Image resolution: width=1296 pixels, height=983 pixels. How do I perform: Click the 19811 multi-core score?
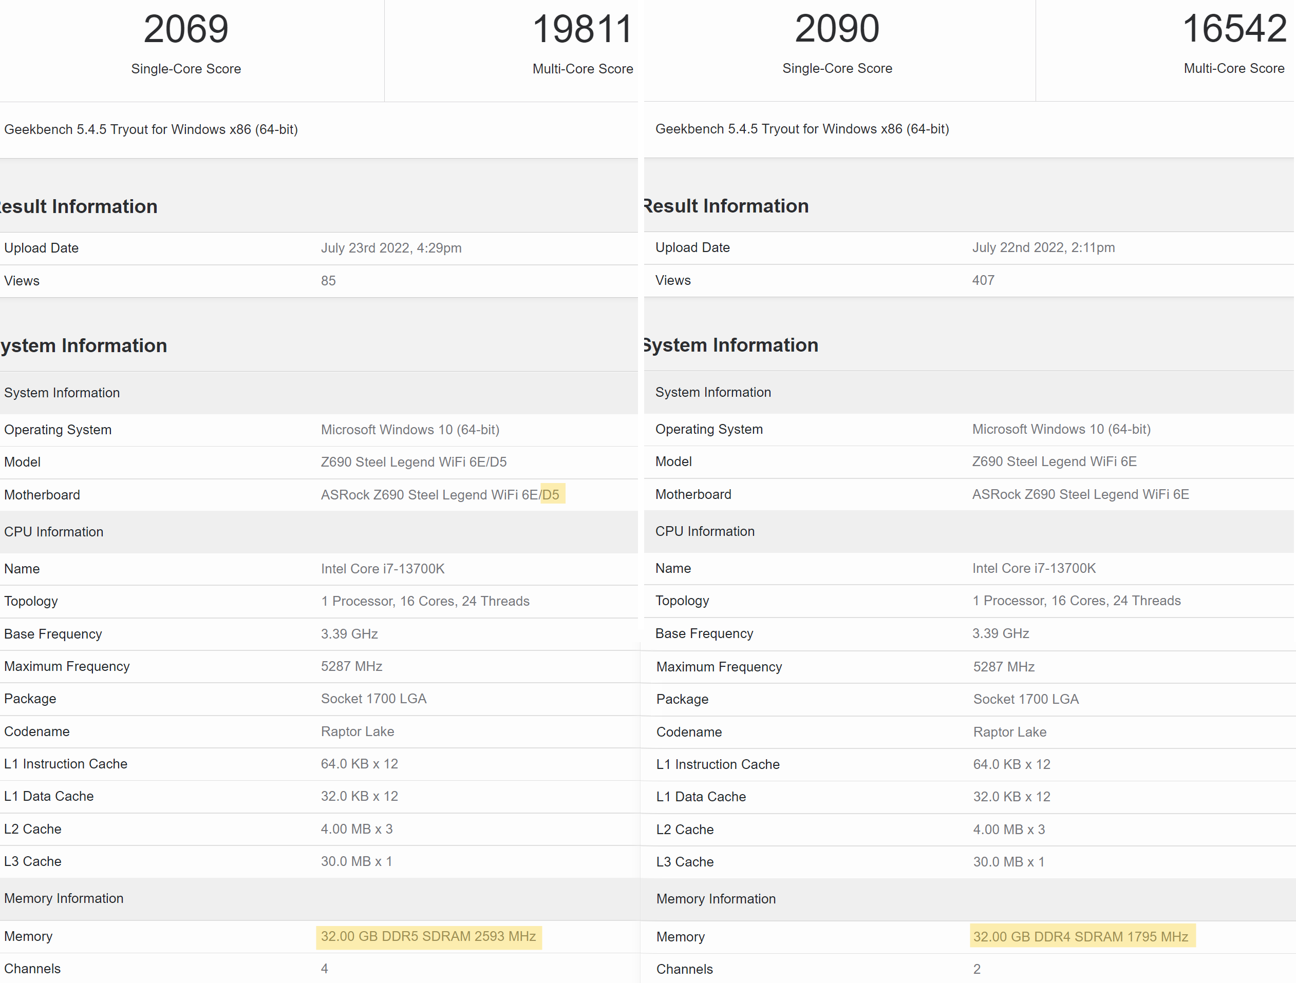point(583,29)
